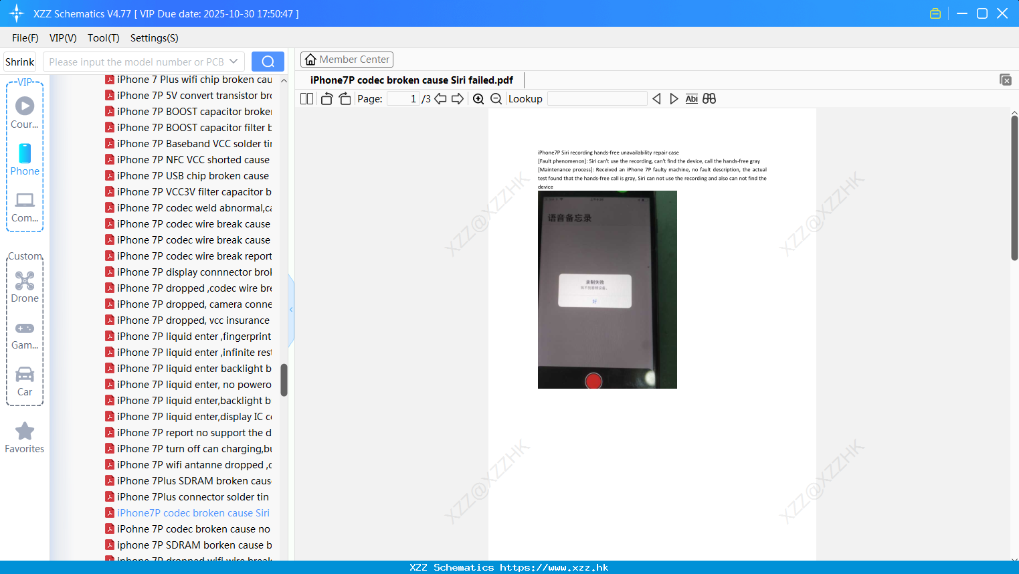Image resolution: width=1019 pixels, height=574 pixels.
Task: Select the Drone category
Action: click(x=25, y=287)
